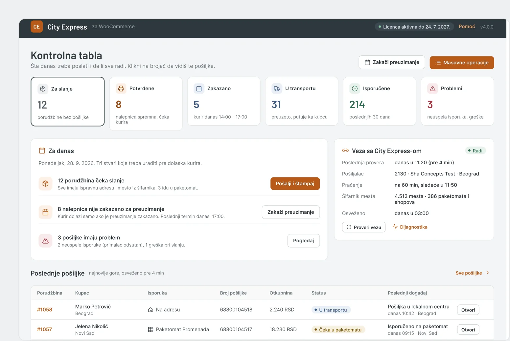Click the link icon beside Veza sa City Express-om
510x341 pixels.
pos(345,150)
